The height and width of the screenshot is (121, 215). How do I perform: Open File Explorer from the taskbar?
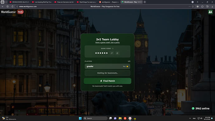pos(120,118)
